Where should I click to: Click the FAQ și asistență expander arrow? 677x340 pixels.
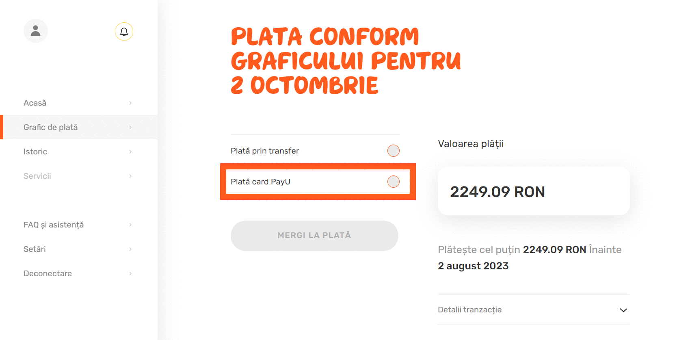pos(130,225)
